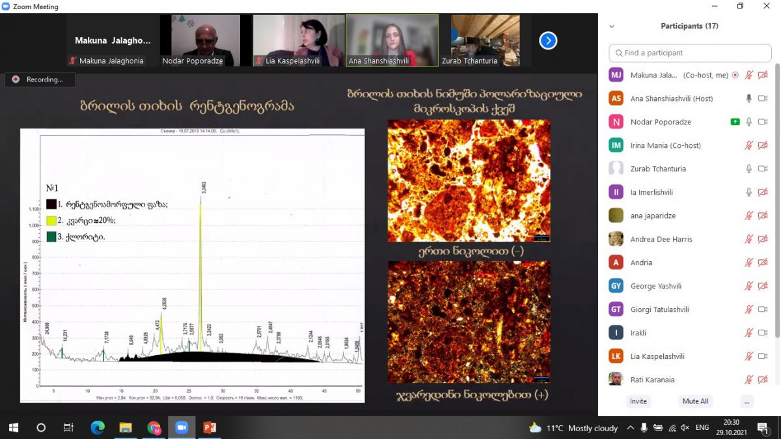Select Giorgi Tatulashvili in participants list
This screenshot has height=439, width=781.
pos(659,309)
